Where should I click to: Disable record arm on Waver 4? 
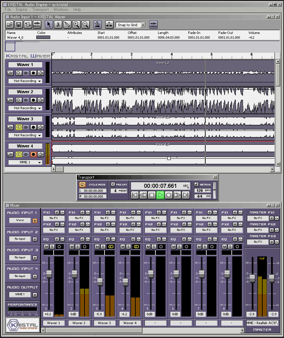tap(33, 154)
